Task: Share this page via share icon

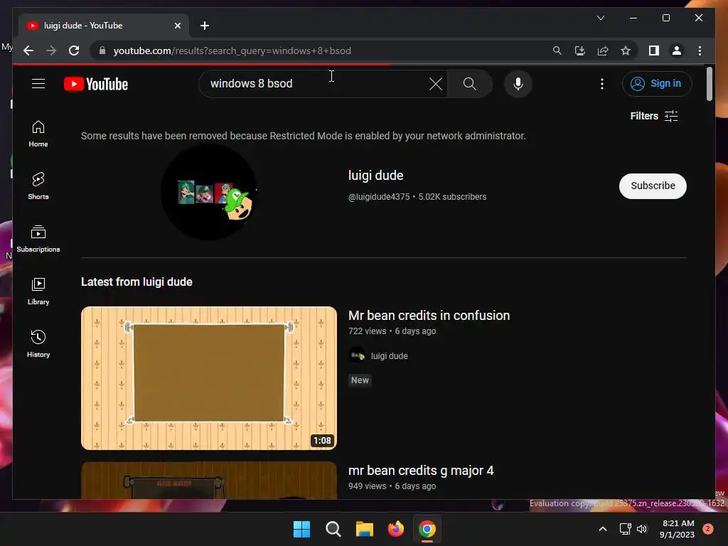Action: pyautogui.click(x=603, y=50)
